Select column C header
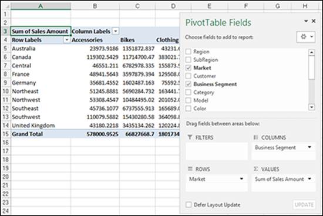323x216 pixels. tap(137, 6)
